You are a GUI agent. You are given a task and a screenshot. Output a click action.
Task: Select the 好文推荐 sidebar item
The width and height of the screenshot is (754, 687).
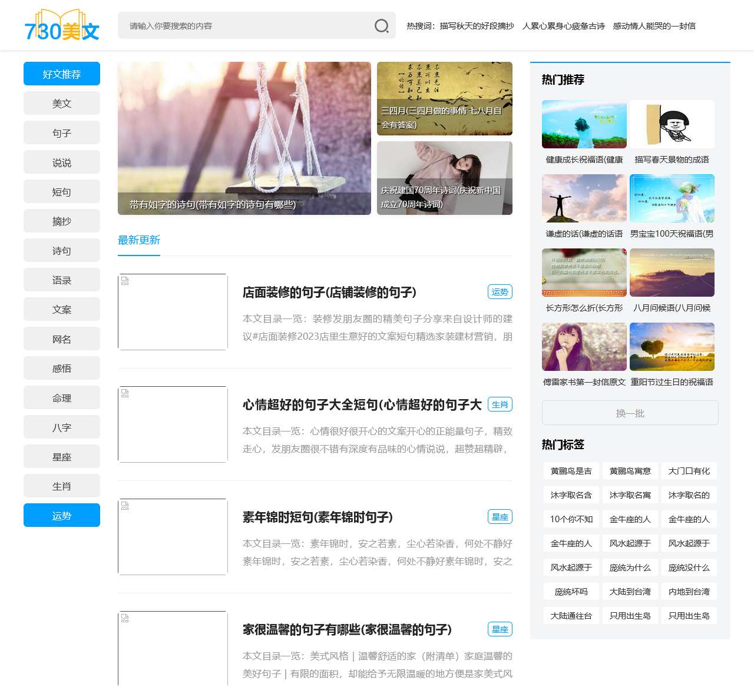[x=61, y=74]
